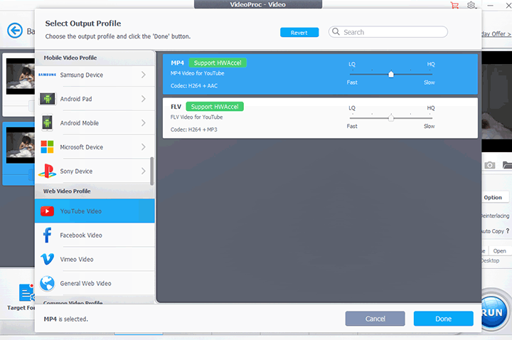512x340 pixels.
Task: Open settings gear in title bar
Action: pyautogui.click(x=471, y=5)
